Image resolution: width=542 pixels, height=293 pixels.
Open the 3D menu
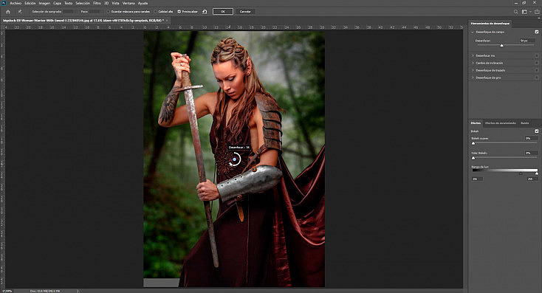point(106,3)
